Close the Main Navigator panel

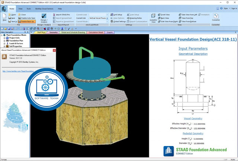click(x=28, y=32)
